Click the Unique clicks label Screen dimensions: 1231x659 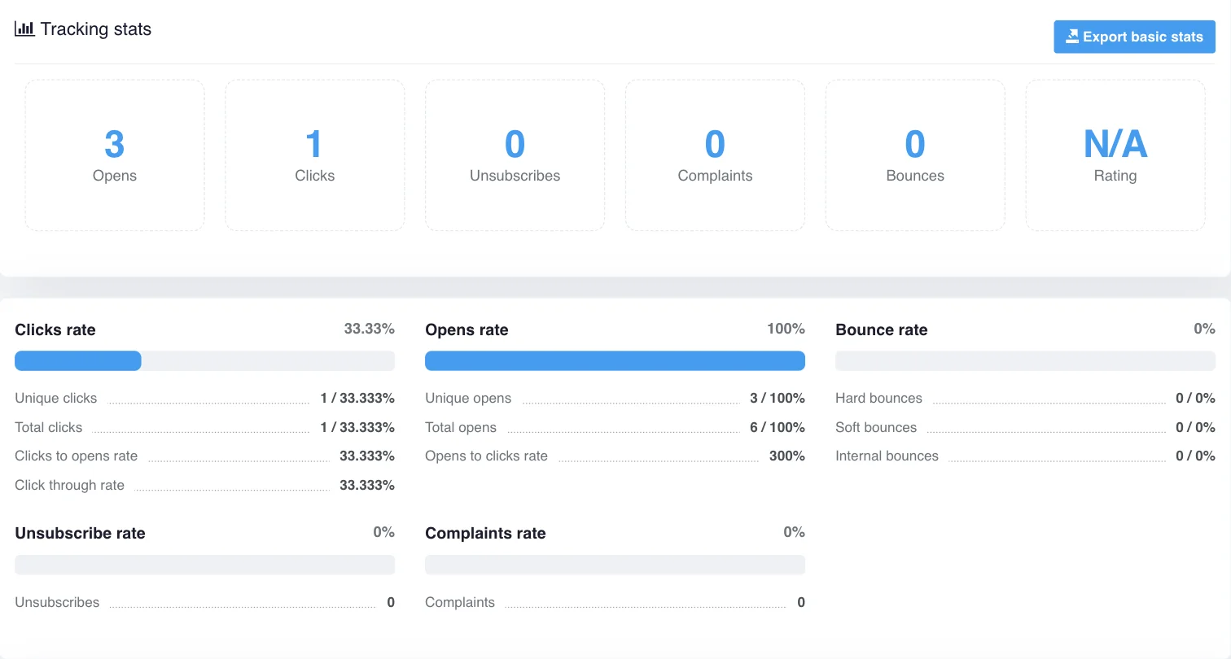56,398
